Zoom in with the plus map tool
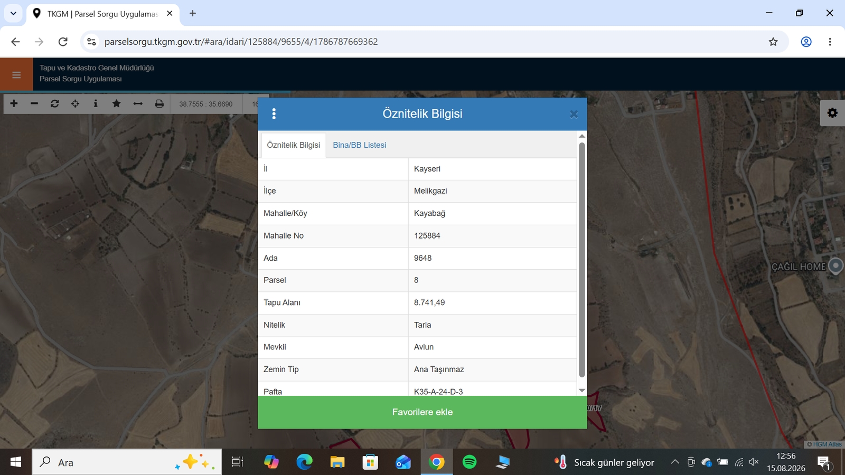The height and width of the screenshot is (475, 845). (14, 103)
